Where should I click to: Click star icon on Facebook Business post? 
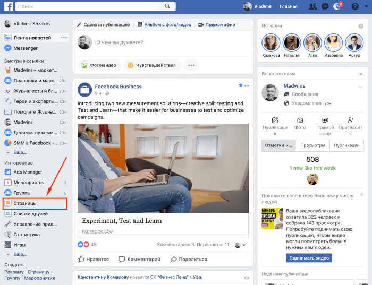(241, 85)
